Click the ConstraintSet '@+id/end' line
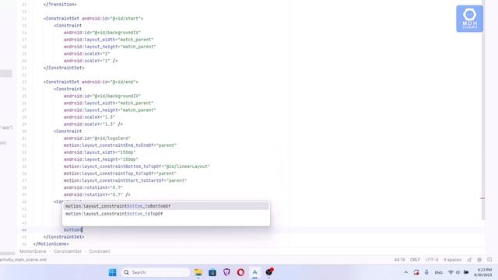 tap(91, 82)
